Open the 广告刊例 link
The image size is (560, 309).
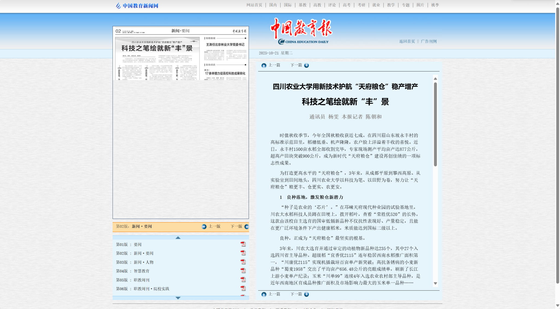tap(429, 41)
